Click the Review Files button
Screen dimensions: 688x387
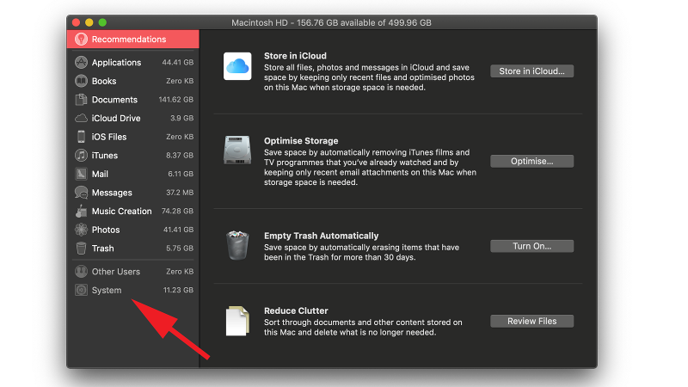pos(531,321)
